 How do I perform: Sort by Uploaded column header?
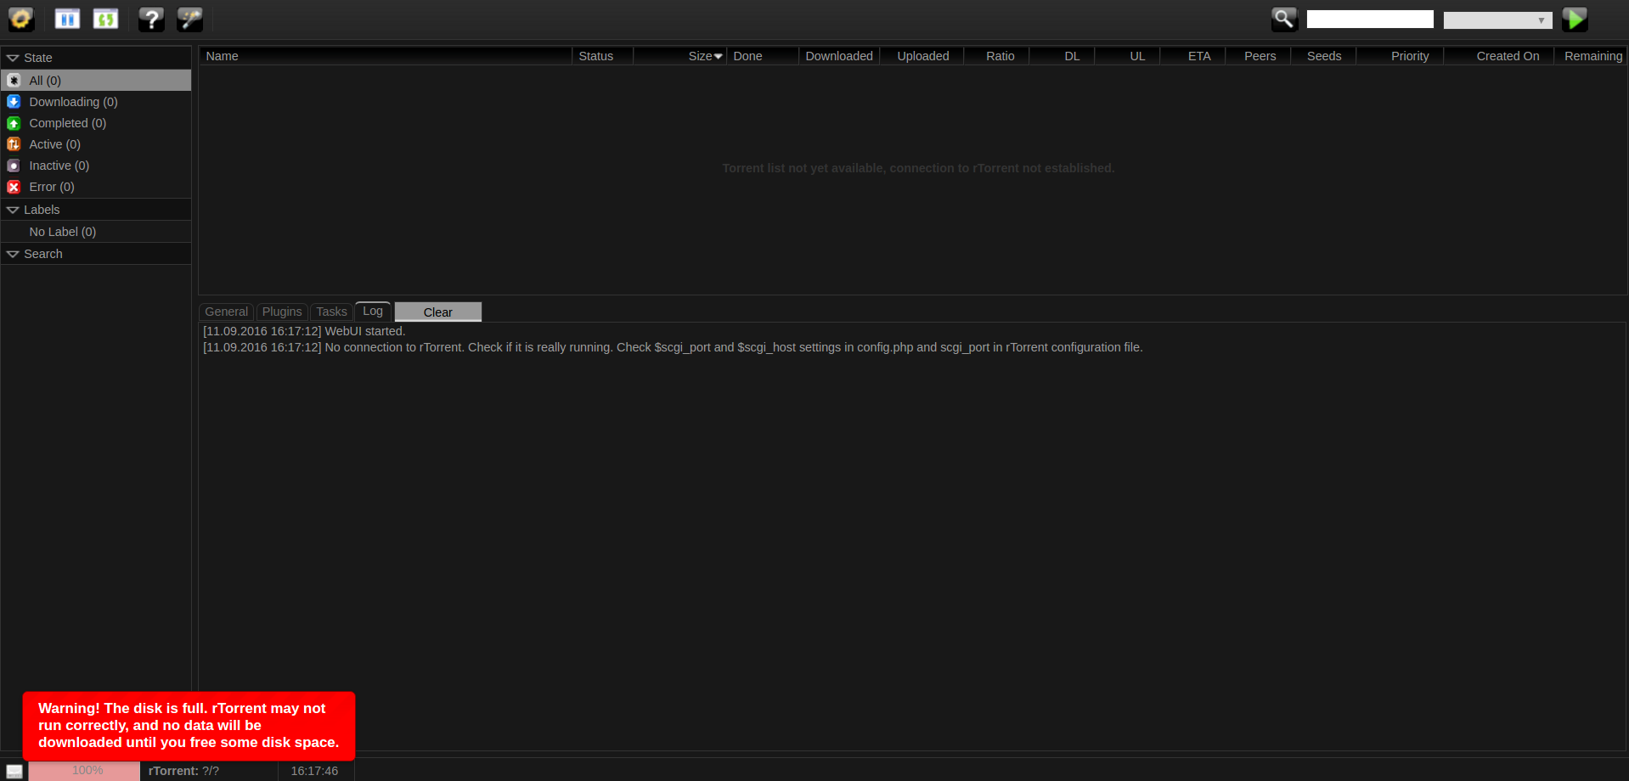click(x=922, y=56)
